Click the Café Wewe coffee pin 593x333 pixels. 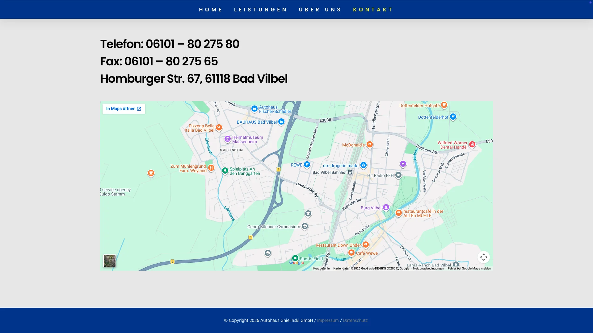351,253
